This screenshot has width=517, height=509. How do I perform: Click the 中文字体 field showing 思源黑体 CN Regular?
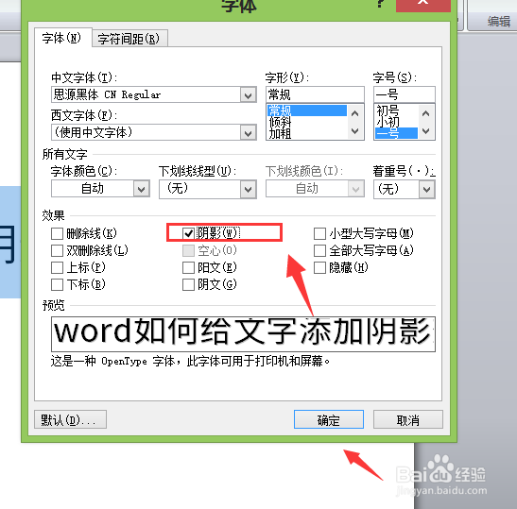pos(146,94)
